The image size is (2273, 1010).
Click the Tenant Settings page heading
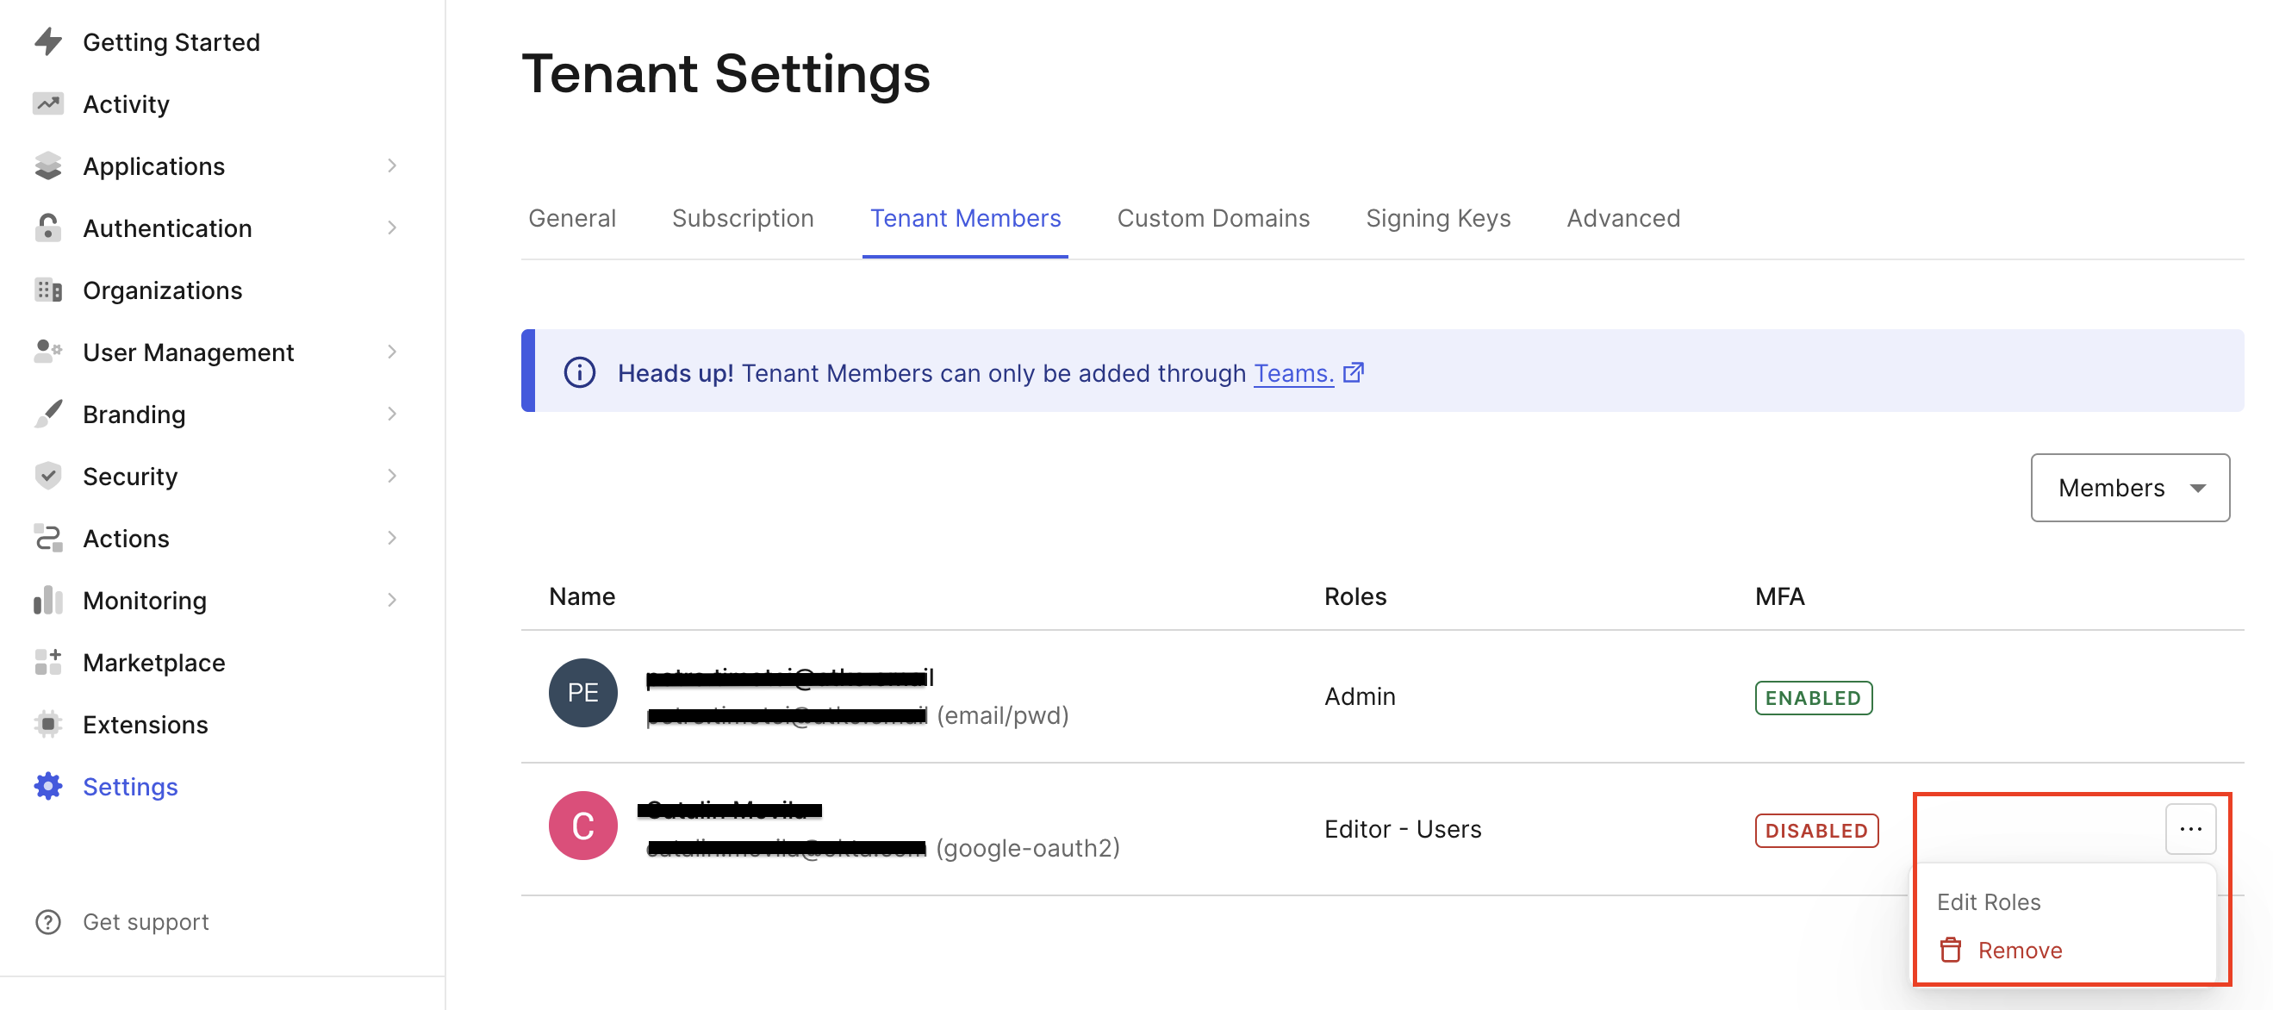[x=726, y=72]
